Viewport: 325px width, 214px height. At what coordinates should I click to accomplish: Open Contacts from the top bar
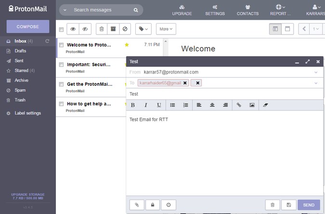click(247, 11)
